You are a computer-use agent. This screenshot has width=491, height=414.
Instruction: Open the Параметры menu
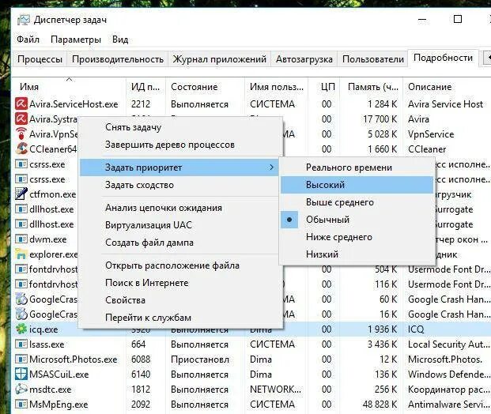76,40
